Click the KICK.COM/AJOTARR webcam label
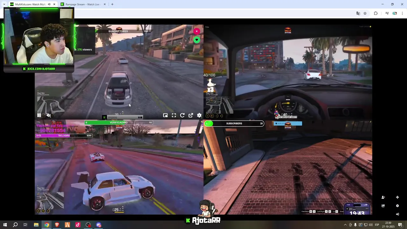The width and height of the screenshot is (407, 229). tap(39, 69)
